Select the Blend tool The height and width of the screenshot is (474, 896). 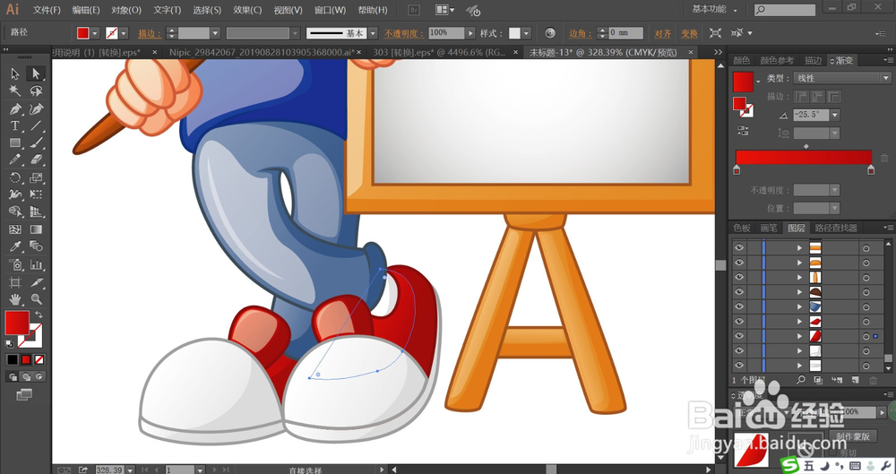click(x=36, y=246)
